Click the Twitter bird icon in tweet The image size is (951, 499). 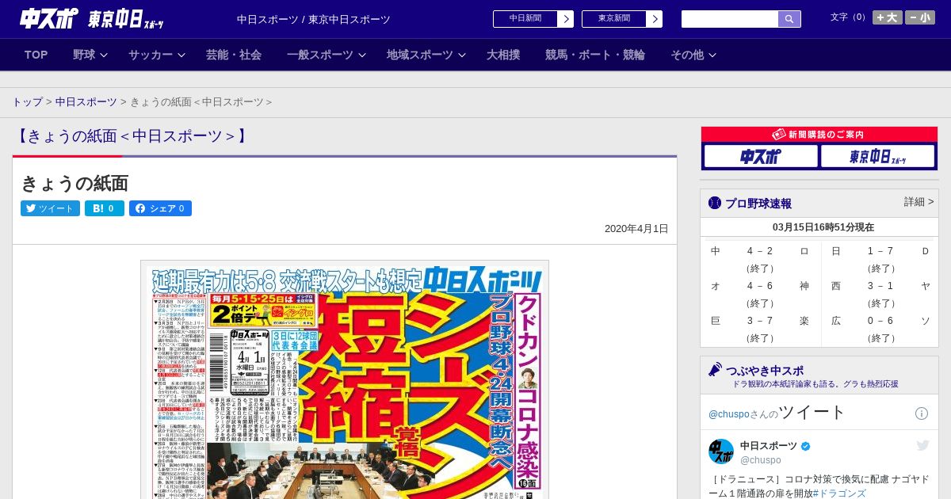[922, 446]
